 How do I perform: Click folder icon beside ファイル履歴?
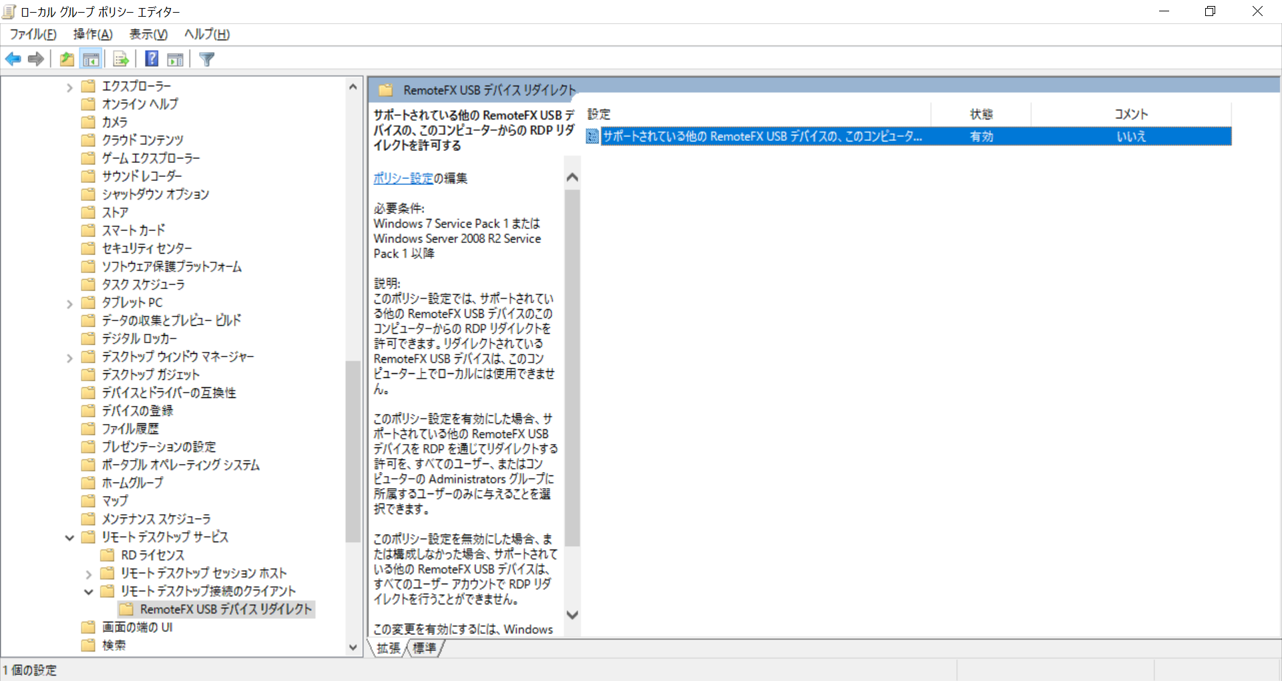pos(88,429)
